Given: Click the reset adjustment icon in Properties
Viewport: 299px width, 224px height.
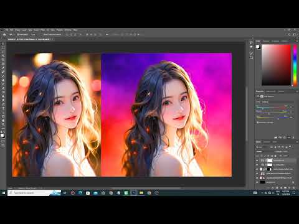Looking at the screenshot, I should [x=285, y=138].
